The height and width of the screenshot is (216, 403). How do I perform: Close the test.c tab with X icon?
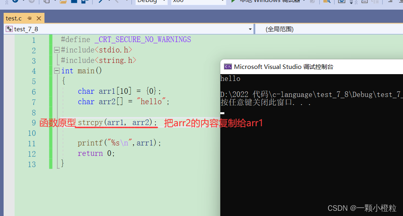[38, 18]
